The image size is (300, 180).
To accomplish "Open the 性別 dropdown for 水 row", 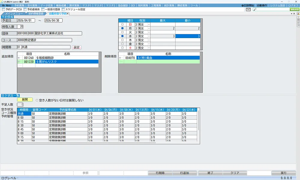I will pyautogui.click(x=149, y=36).
